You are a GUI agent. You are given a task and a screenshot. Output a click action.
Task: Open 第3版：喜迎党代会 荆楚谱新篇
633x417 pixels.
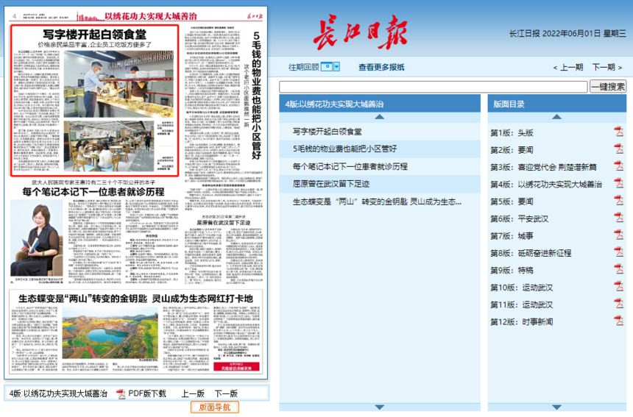(543, 167)
